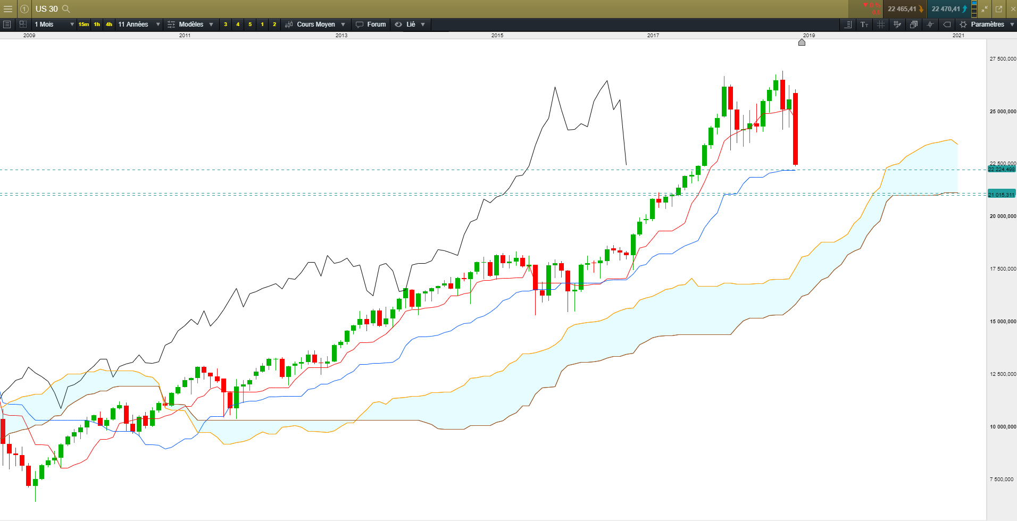Open the grid color picker tool
Viewport: 1017px width, 521px height.
click(897, 24)
